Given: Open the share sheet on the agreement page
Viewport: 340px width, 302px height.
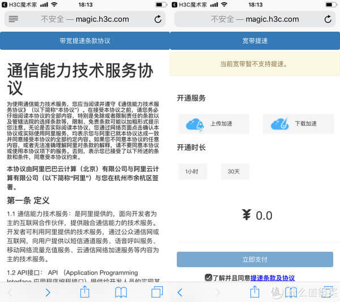Looking at the screenshot, I should pos(84,292).
